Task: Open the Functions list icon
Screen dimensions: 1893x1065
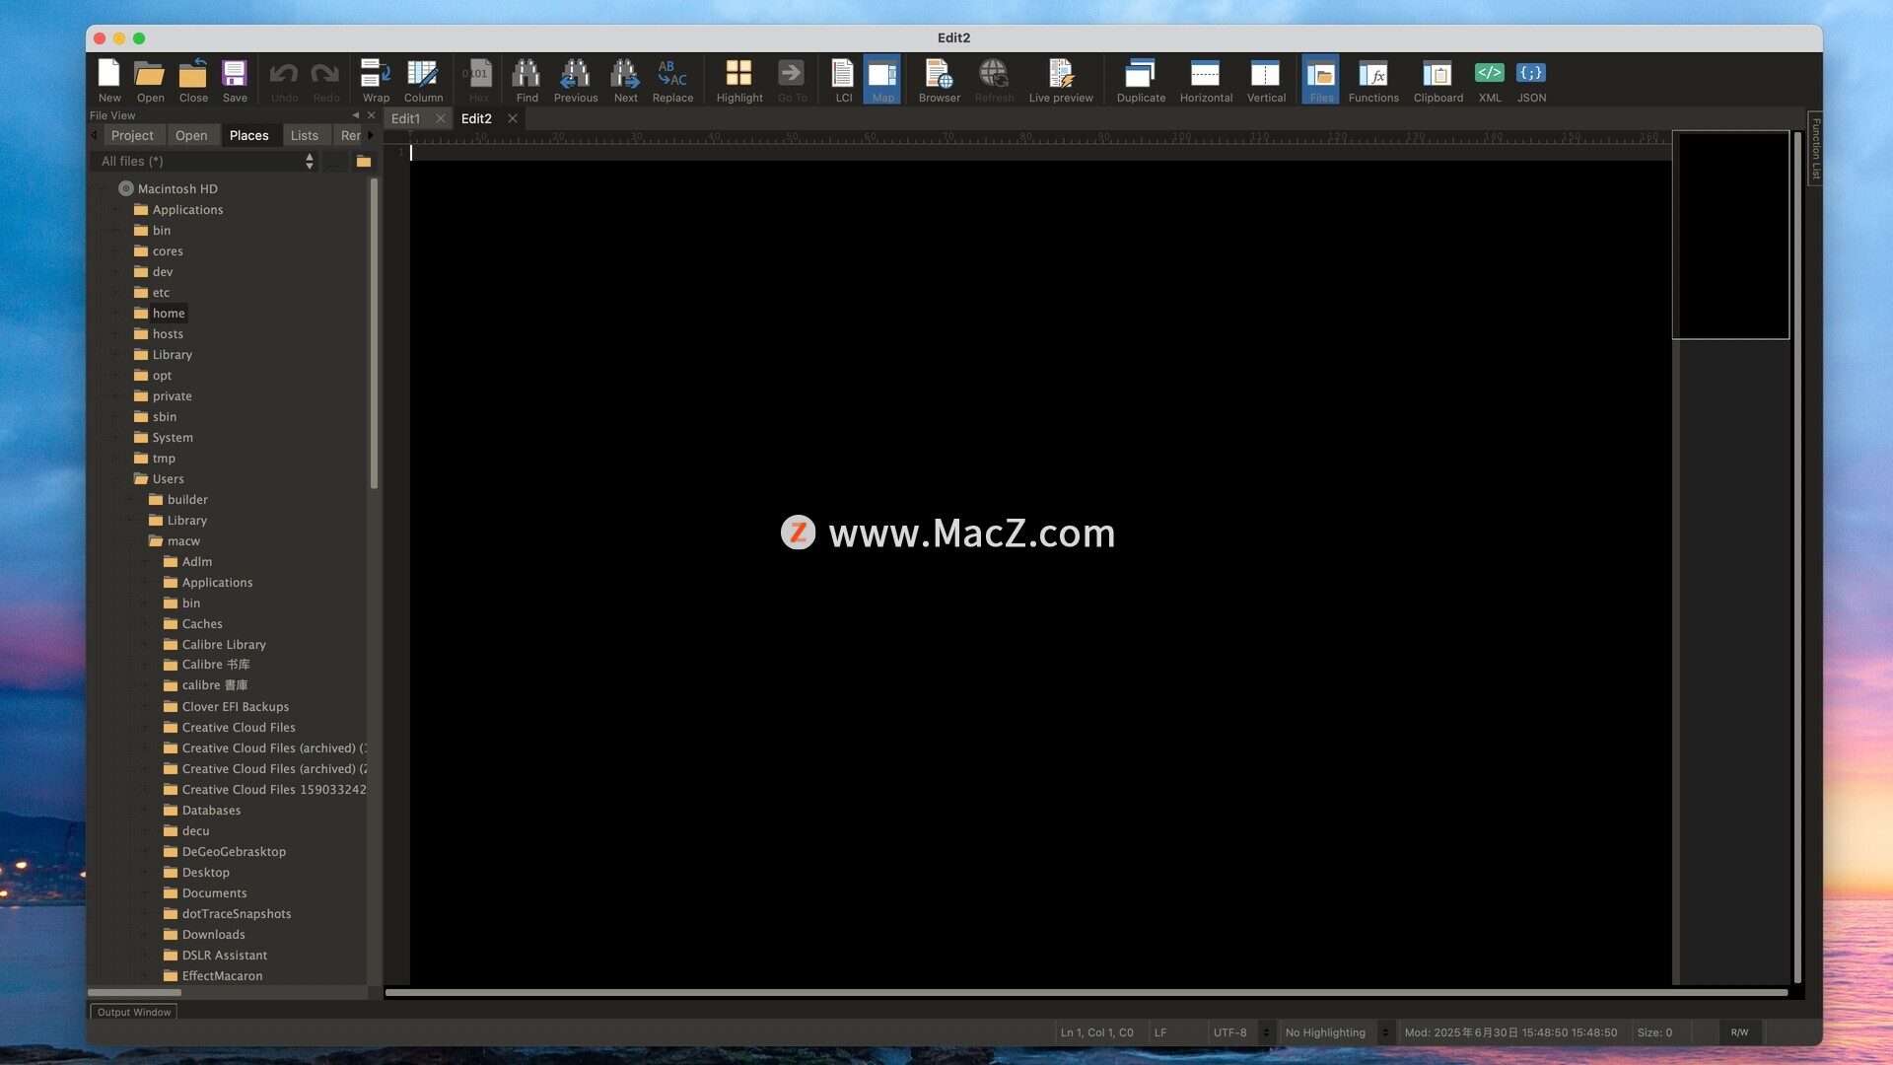Action: click(x=1373, y=80)
